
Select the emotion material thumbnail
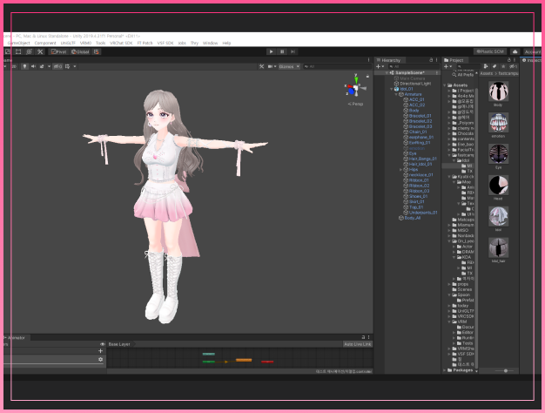[x=499, y=123]
